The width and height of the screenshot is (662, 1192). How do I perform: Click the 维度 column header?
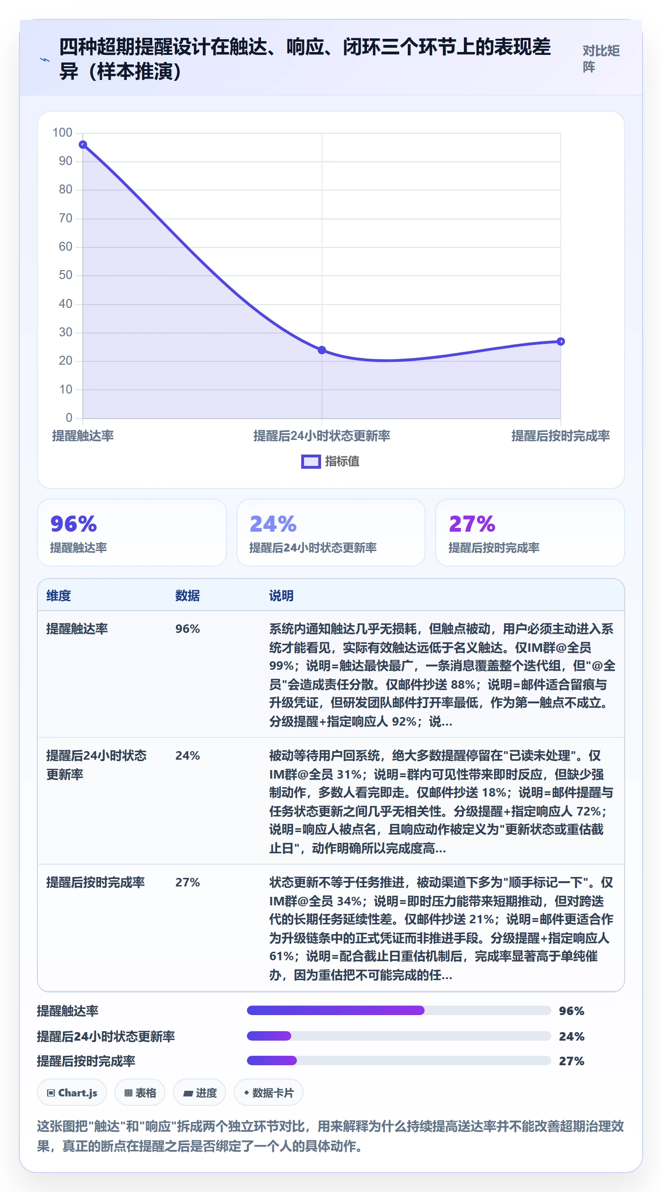click(59, 596)
